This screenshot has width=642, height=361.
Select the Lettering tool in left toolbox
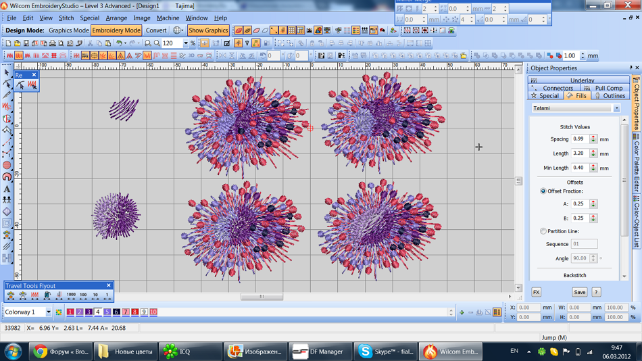coord(7,189)
